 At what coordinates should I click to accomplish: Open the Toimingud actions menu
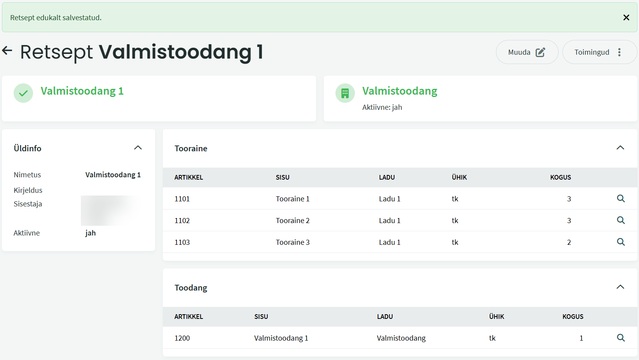[x=599, y=52]
